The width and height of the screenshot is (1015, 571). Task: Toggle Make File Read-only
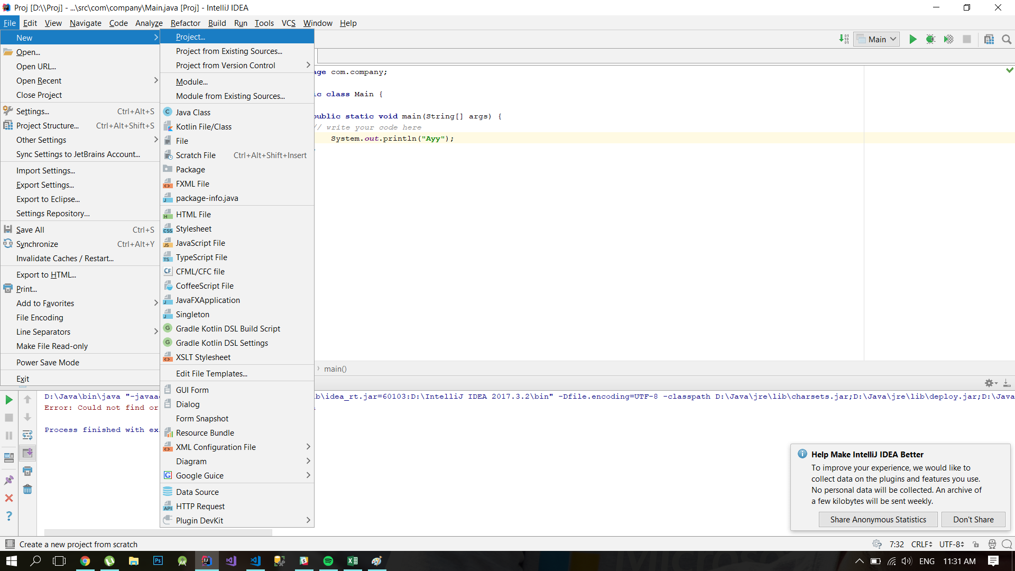tap(80, 346)
